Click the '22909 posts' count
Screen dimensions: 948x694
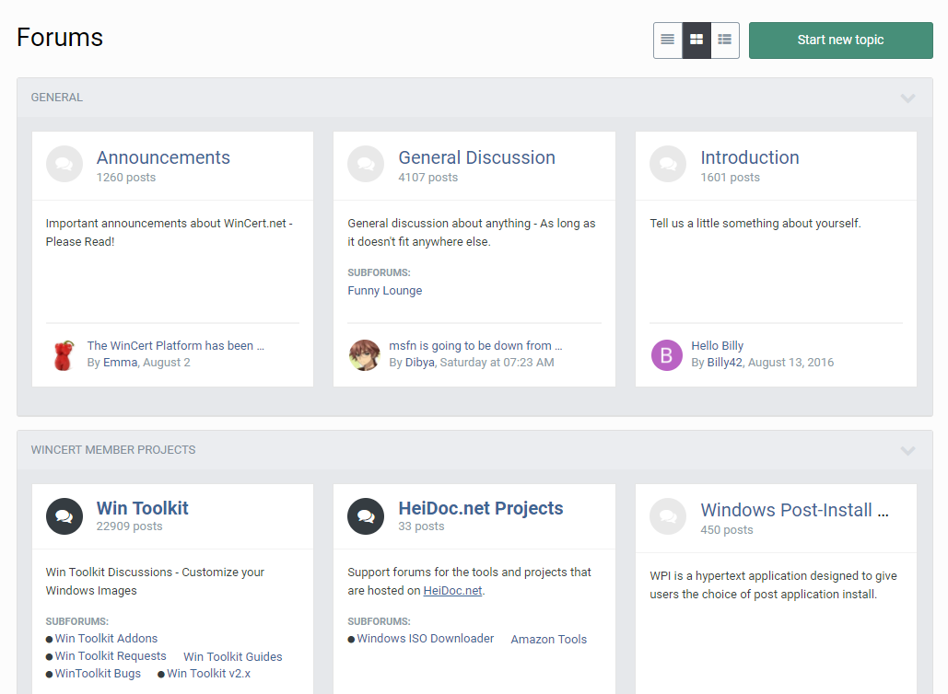coord(129,526)
